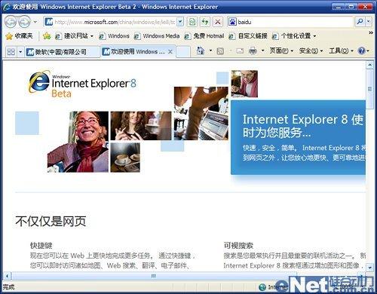Click the red X Stop loading icon
The image size is (377, 294).
(218, 22)
